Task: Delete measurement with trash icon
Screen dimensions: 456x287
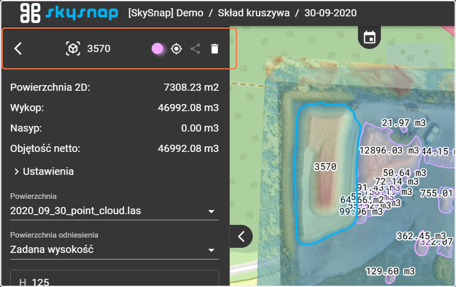Action: point(215,49)
